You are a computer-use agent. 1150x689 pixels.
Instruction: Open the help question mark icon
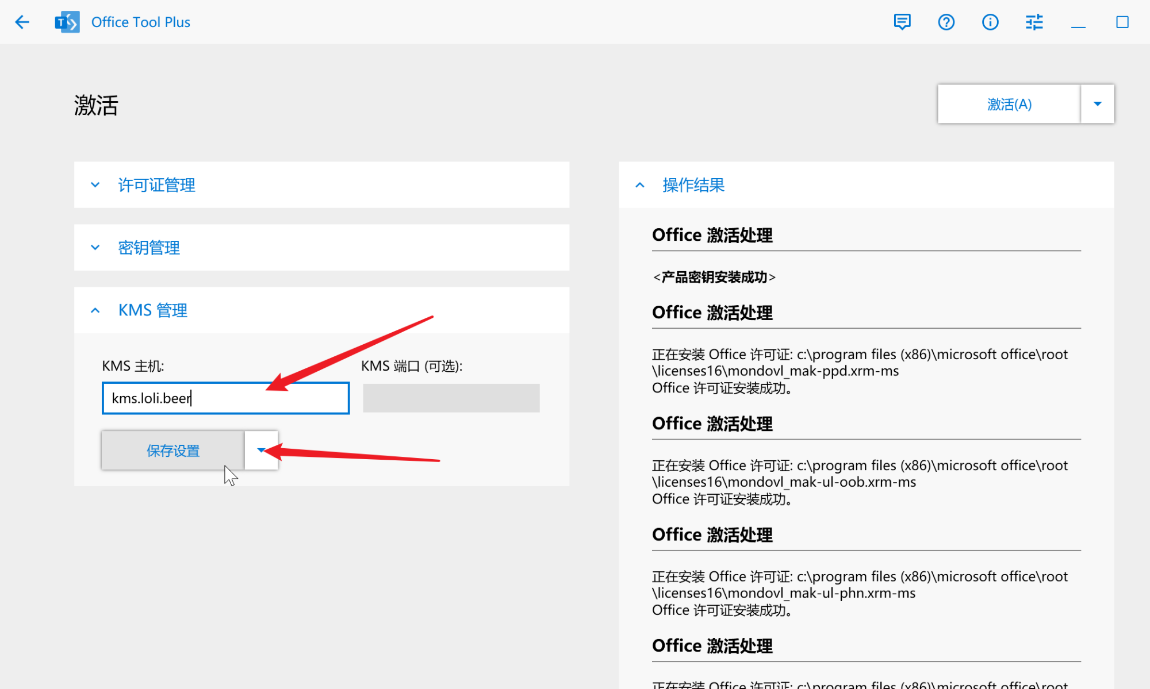[946, 22]
